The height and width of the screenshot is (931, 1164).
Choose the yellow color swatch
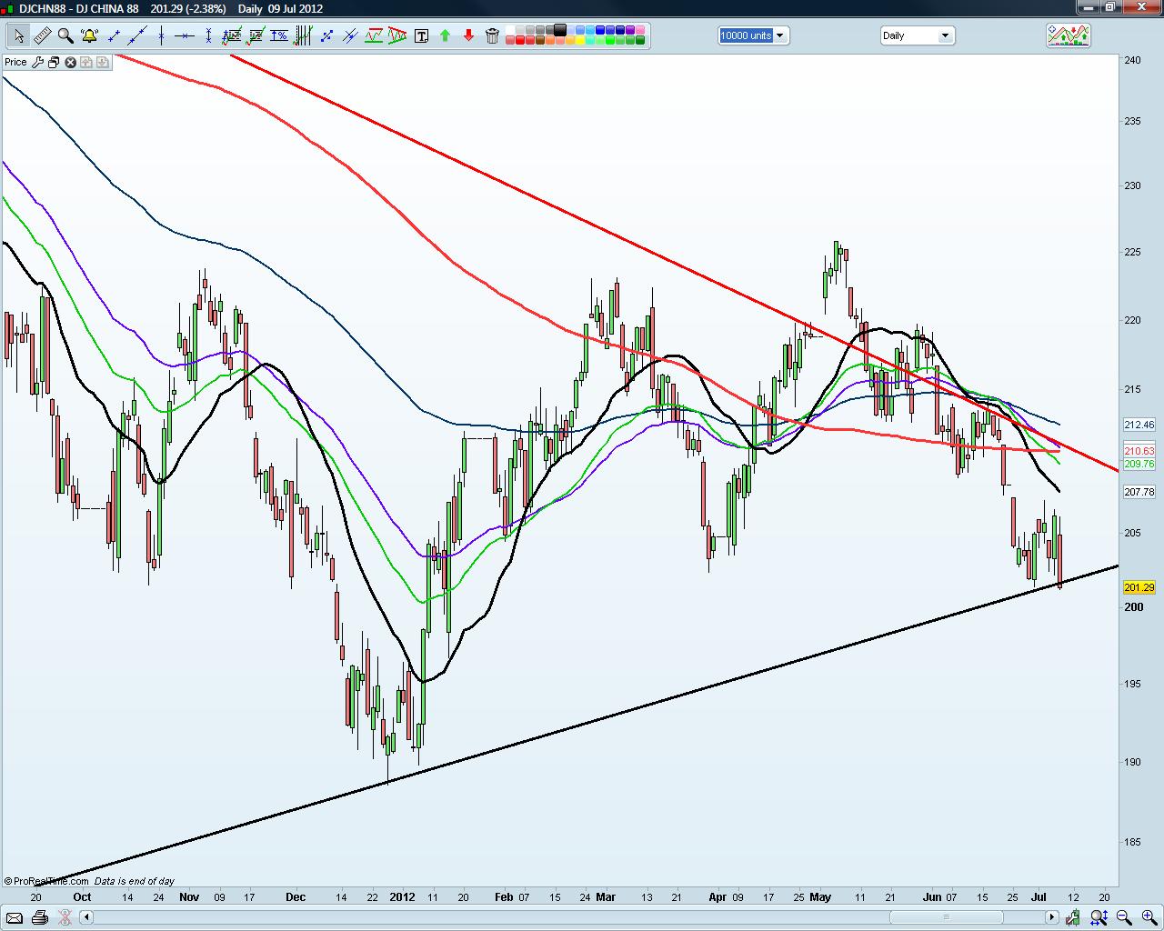click(x=580, y=40)
